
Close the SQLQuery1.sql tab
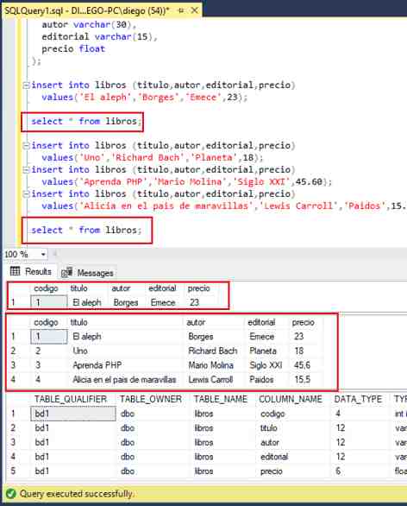pyautogui.click(x=194, y=10)
